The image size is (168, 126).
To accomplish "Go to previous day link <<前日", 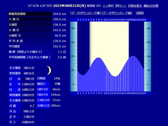I will pyautogui.click(x=108, y=6).
